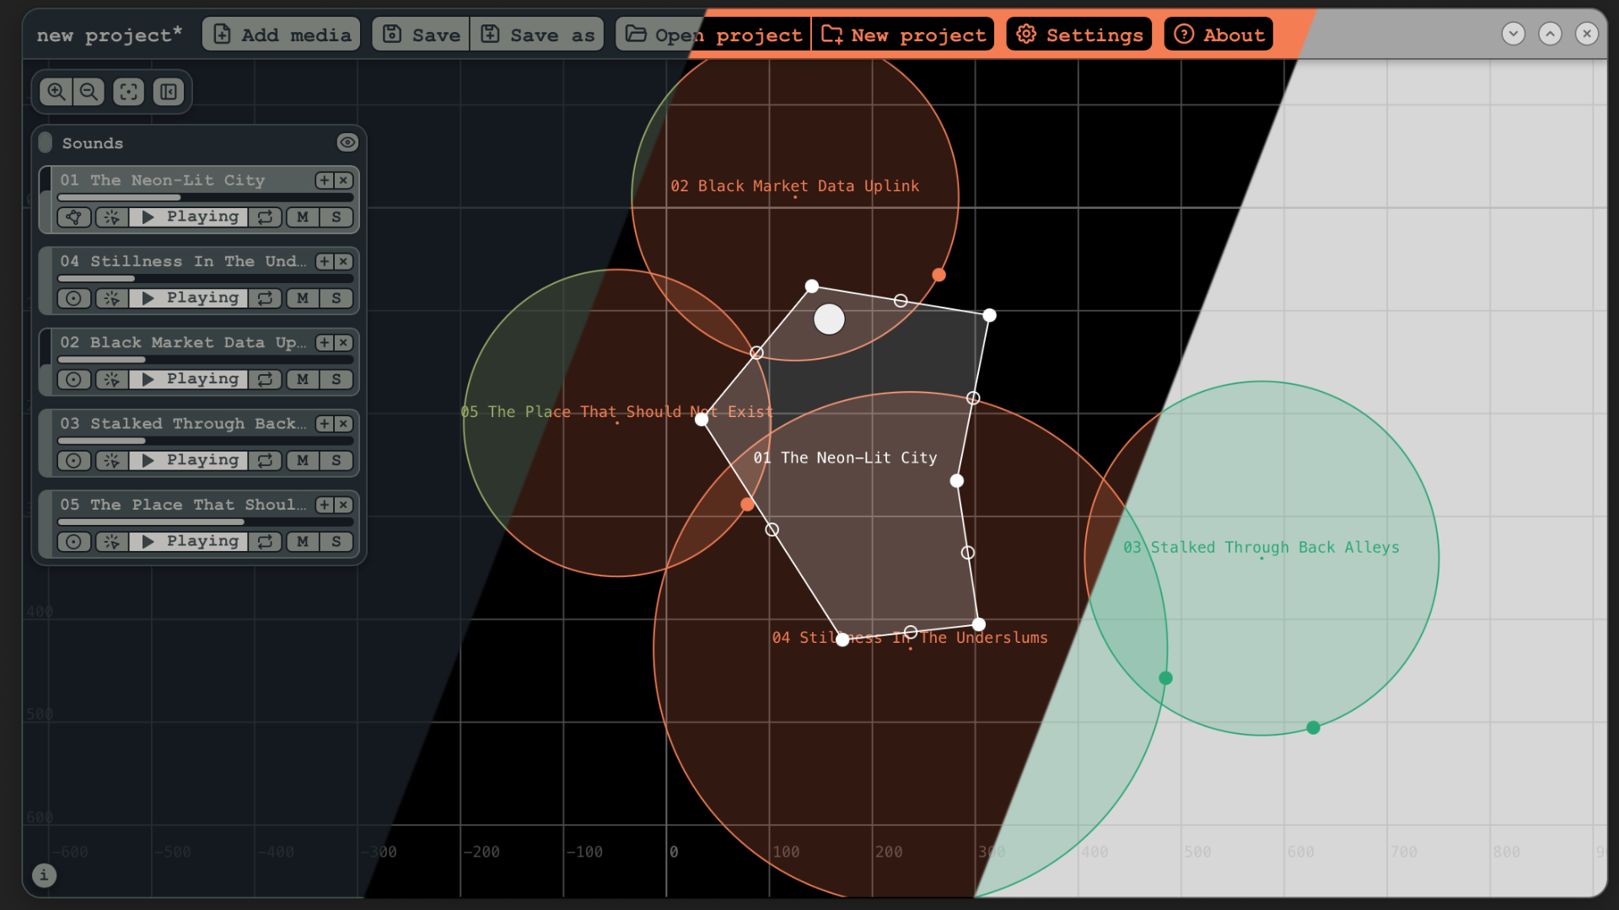1619x910 pixels.
Task: Click Add media in the toolbar
Action: pyautogui.click(x=282, y=35)
